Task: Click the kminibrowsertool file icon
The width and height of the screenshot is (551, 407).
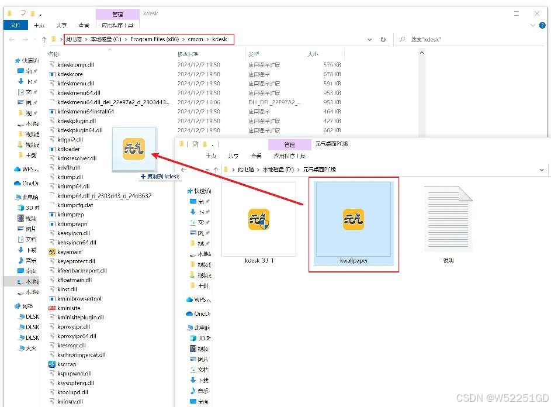Action: [52, 299]
